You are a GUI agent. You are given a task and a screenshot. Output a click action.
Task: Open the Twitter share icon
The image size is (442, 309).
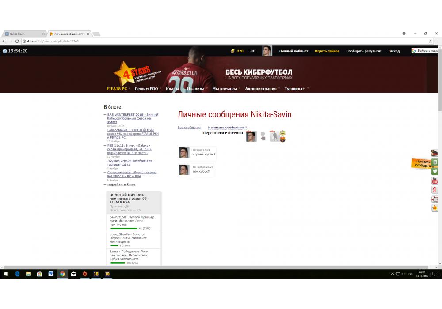(434, 171)
